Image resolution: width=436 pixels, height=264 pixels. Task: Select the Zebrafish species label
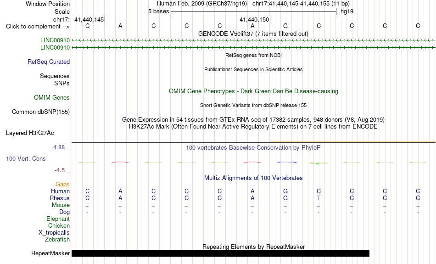[x=57, y=239]
